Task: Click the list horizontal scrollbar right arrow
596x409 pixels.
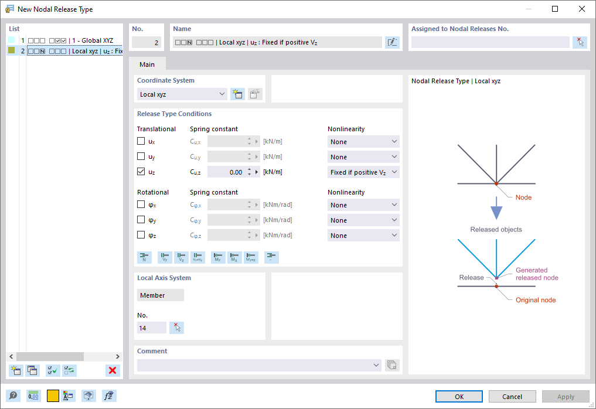Action: (x=118, y=356)
